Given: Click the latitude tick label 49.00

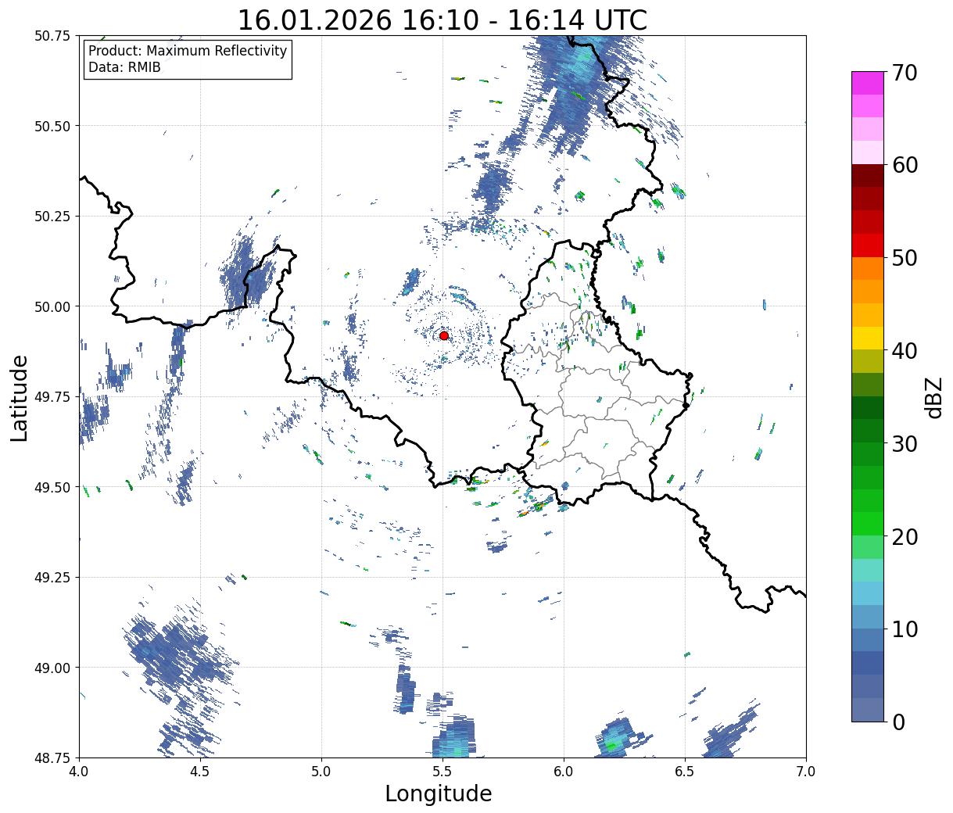Looking at the screenshot, I should pos(52,668).
